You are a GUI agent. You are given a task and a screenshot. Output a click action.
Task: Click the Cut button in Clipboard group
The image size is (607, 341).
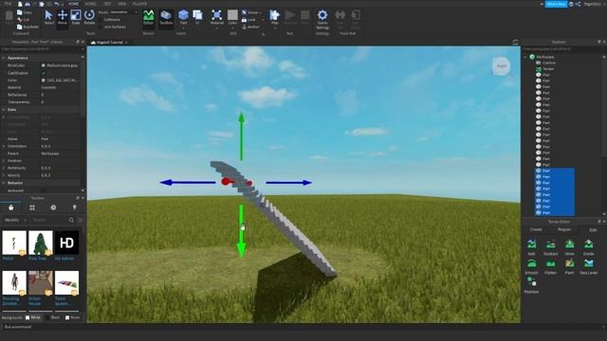coord(23,19)
